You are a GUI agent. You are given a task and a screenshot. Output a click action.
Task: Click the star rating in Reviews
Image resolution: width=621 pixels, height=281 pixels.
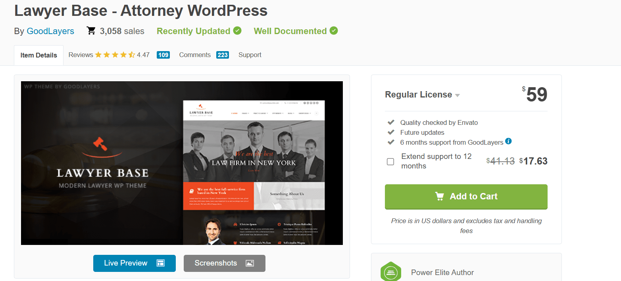(x=115, y=55)
